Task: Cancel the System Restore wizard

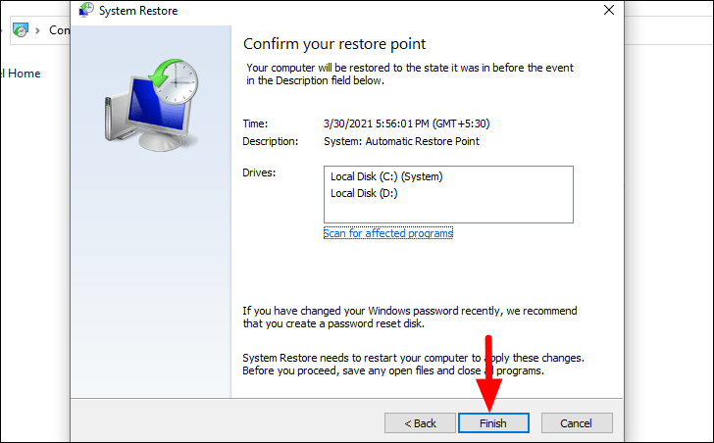Action: [577, 423]
